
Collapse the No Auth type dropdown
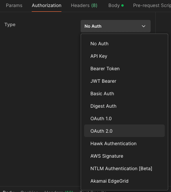(x=115, y=26)
